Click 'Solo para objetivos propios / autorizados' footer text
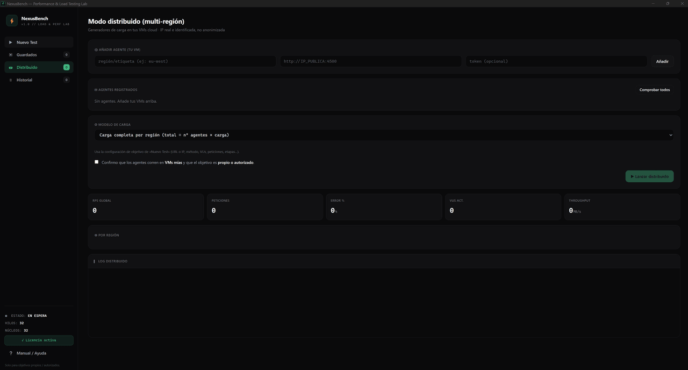This screenshot has height=370, width=688. 32,365
